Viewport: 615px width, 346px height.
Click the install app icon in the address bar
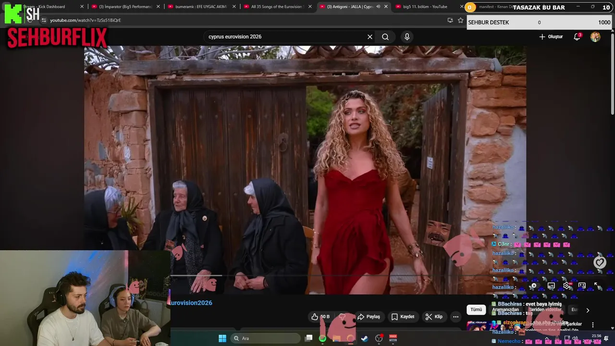coord(450,20)
